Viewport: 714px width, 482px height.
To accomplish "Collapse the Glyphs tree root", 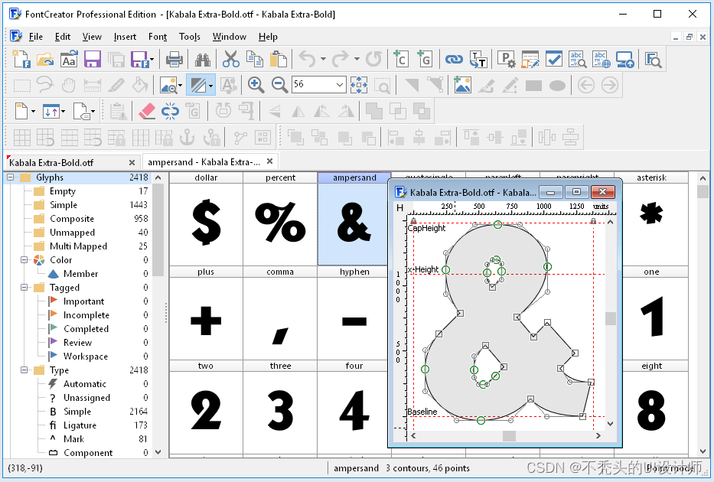I will (11, 177).
